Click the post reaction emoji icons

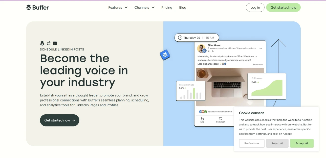[203, 112]
